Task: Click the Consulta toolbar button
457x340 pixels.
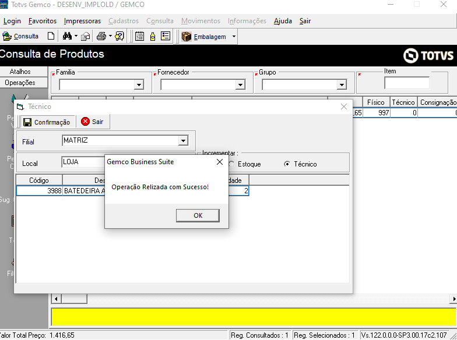Action: pyautogui.click(x=21, y=36)
